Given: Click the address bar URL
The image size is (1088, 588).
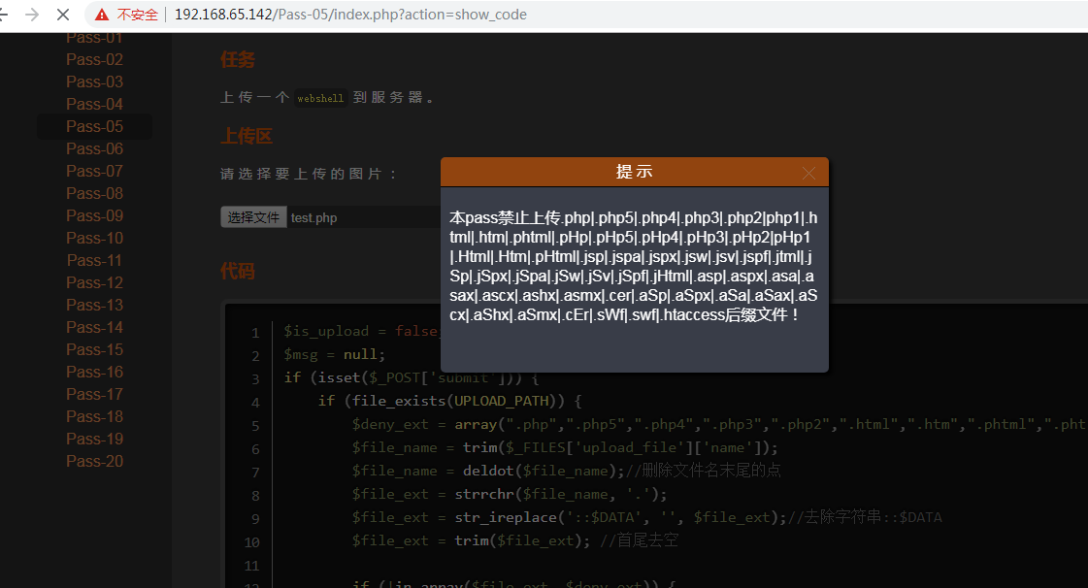Looking at the screenshot, I should (x=350, y=15).
